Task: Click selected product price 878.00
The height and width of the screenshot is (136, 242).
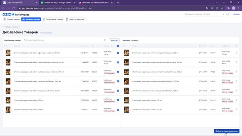Action: click(x=213, y=81)
